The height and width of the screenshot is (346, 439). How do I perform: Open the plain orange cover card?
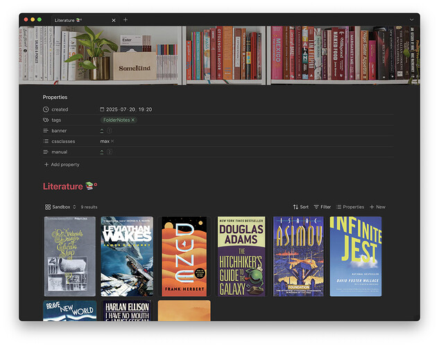pyautogui.click(x=184, y=311)
